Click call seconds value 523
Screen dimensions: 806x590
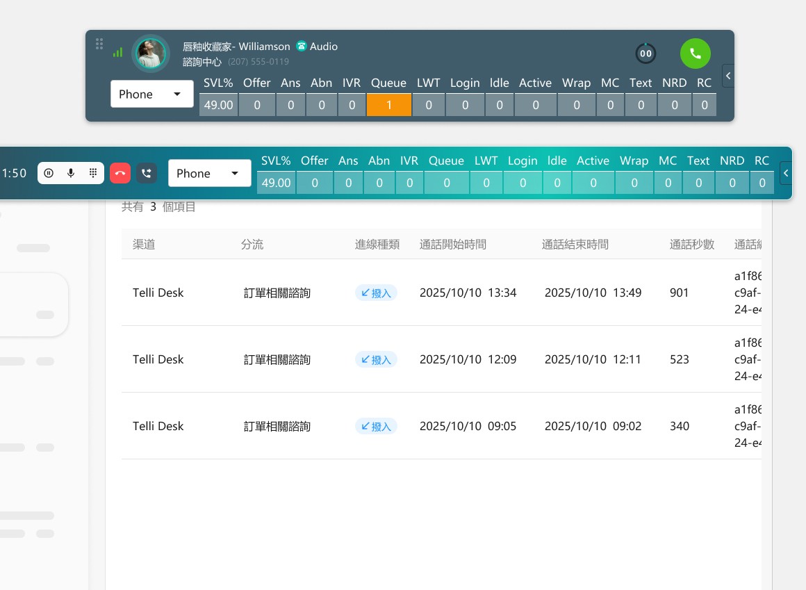(x=679, y=359)
